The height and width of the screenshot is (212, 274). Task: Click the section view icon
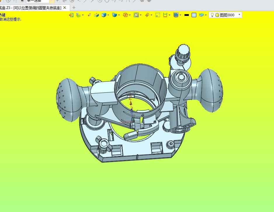pyautogui.click(x=136, y=15)
